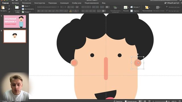The image size is (182, 102).
Task: Open the font name combo box
Action: [x=48, y=7]
